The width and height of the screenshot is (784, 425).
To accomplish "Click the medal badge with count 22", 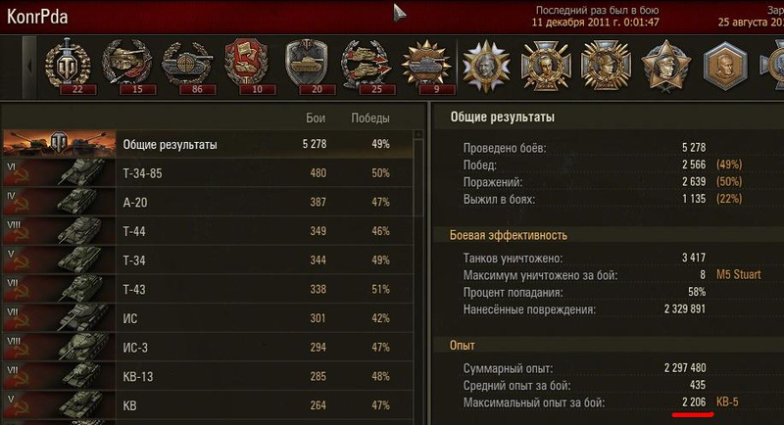I will point(68,67).
